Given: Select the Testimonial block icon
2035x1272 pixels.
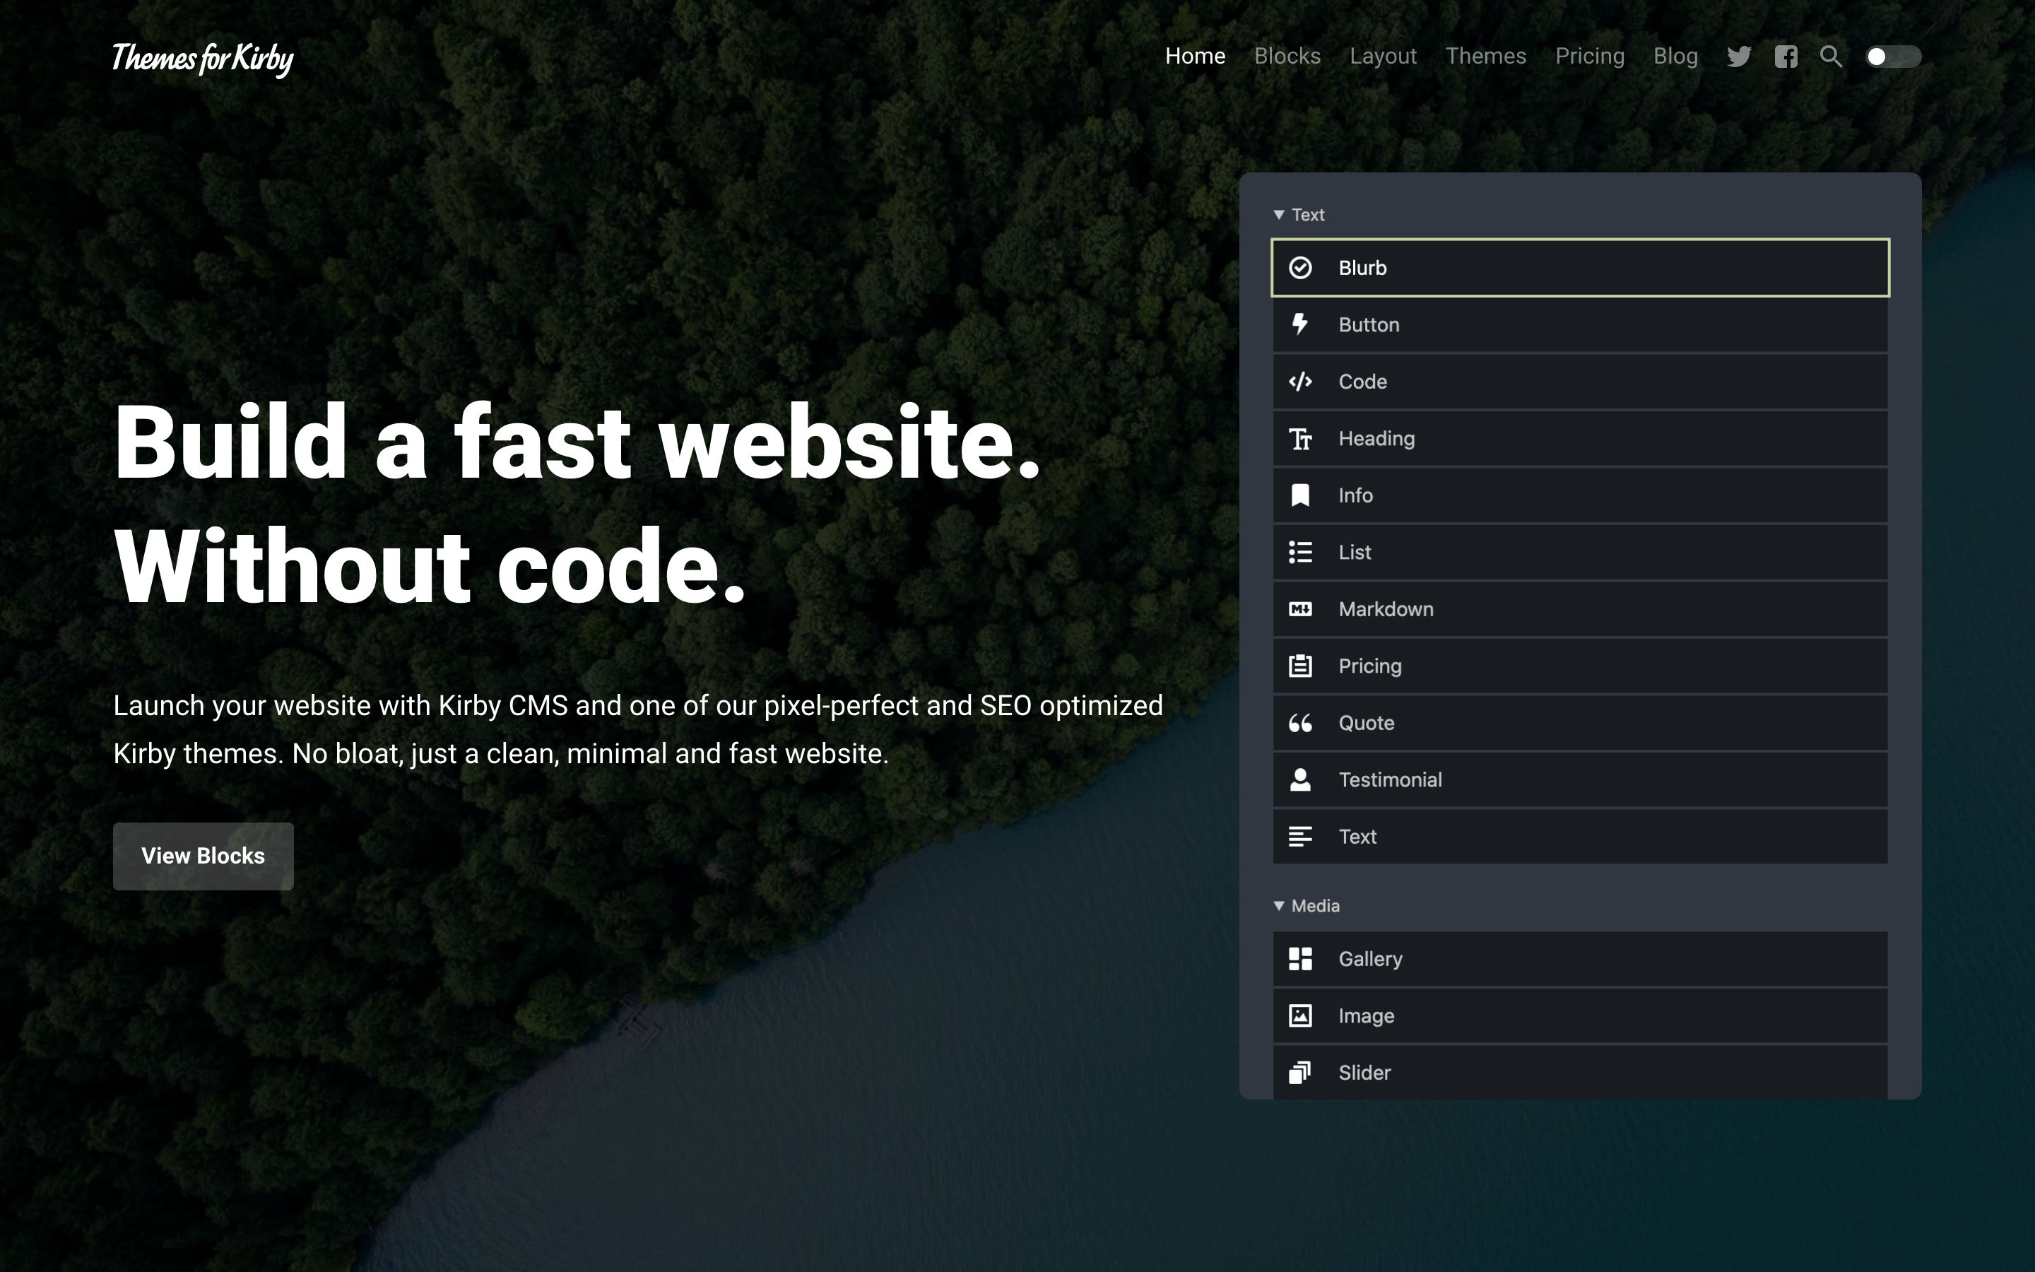Looking at the screenshot, I should 1299,779.
